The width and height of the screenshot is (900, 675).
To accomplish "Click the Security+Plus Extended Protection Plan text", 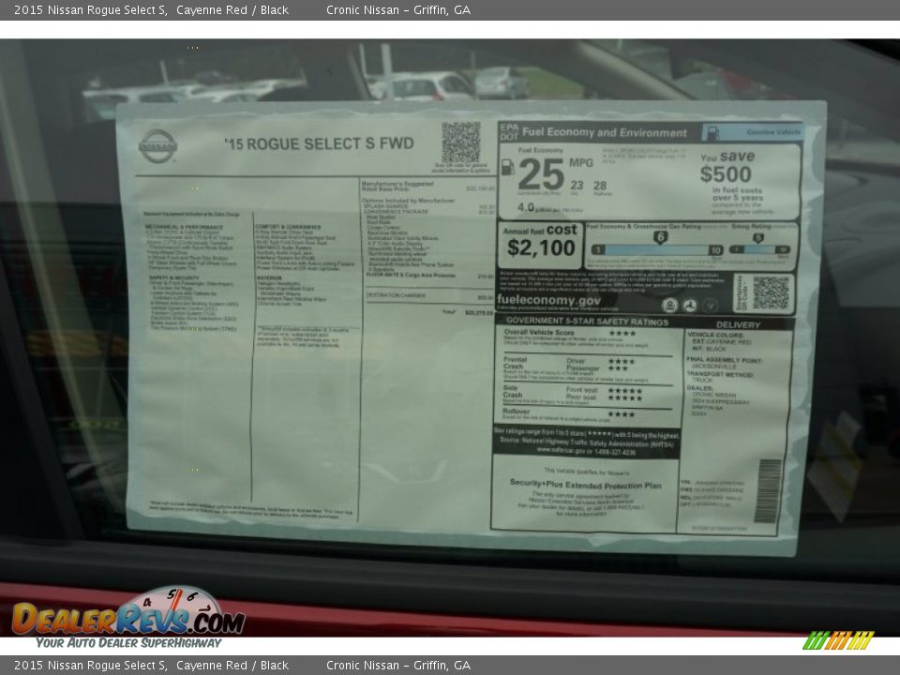I will [585, 485].
